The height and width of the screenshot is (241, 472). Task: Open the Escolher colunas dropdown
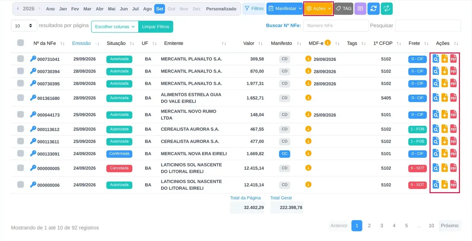point(115,27)
